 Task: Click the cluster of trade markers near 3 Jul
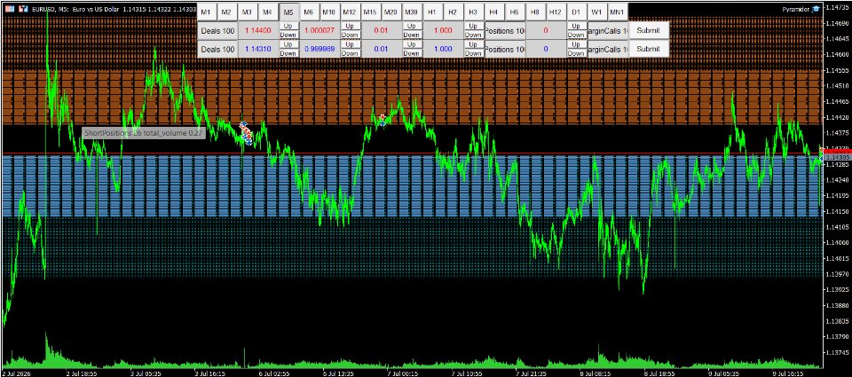pos(246,134)
